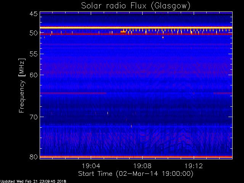244x183 pixels.
Task: Click the 70 frequency tick label
Action: (x=34, y=117)
